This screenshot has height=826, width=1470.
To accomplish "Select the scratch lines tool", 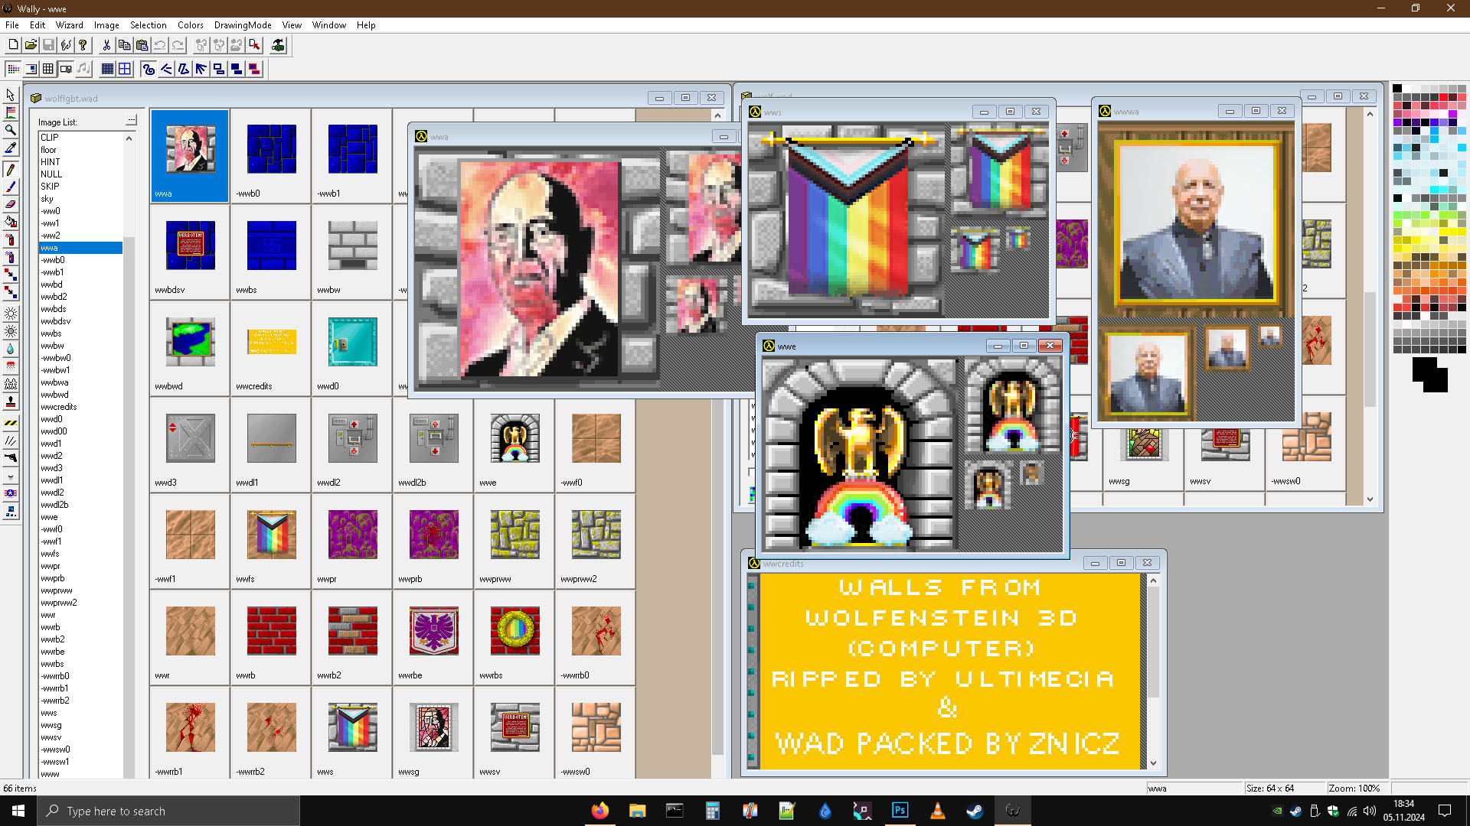I will pos(11,441).
